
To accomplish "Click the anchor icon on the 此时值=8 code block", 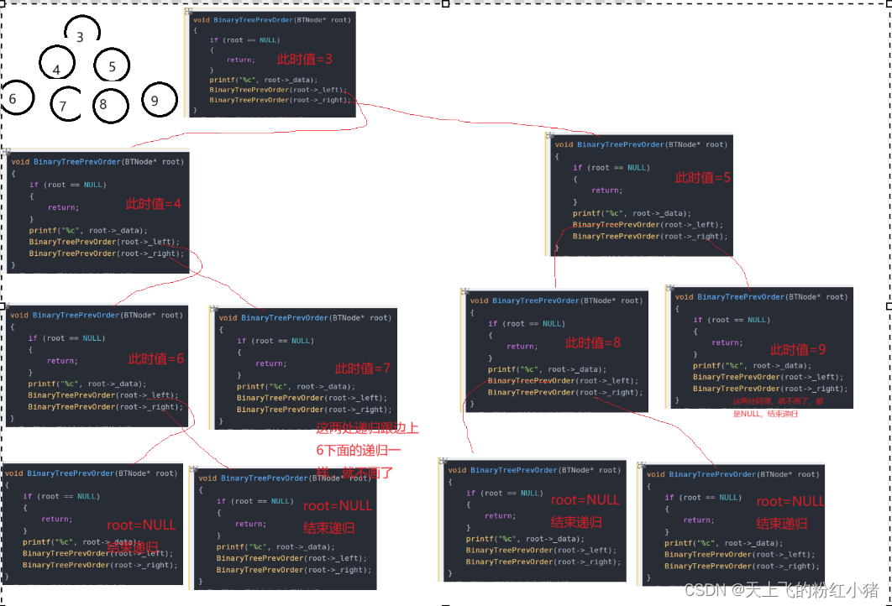I will pyautogui.click(x=464, y=291).
